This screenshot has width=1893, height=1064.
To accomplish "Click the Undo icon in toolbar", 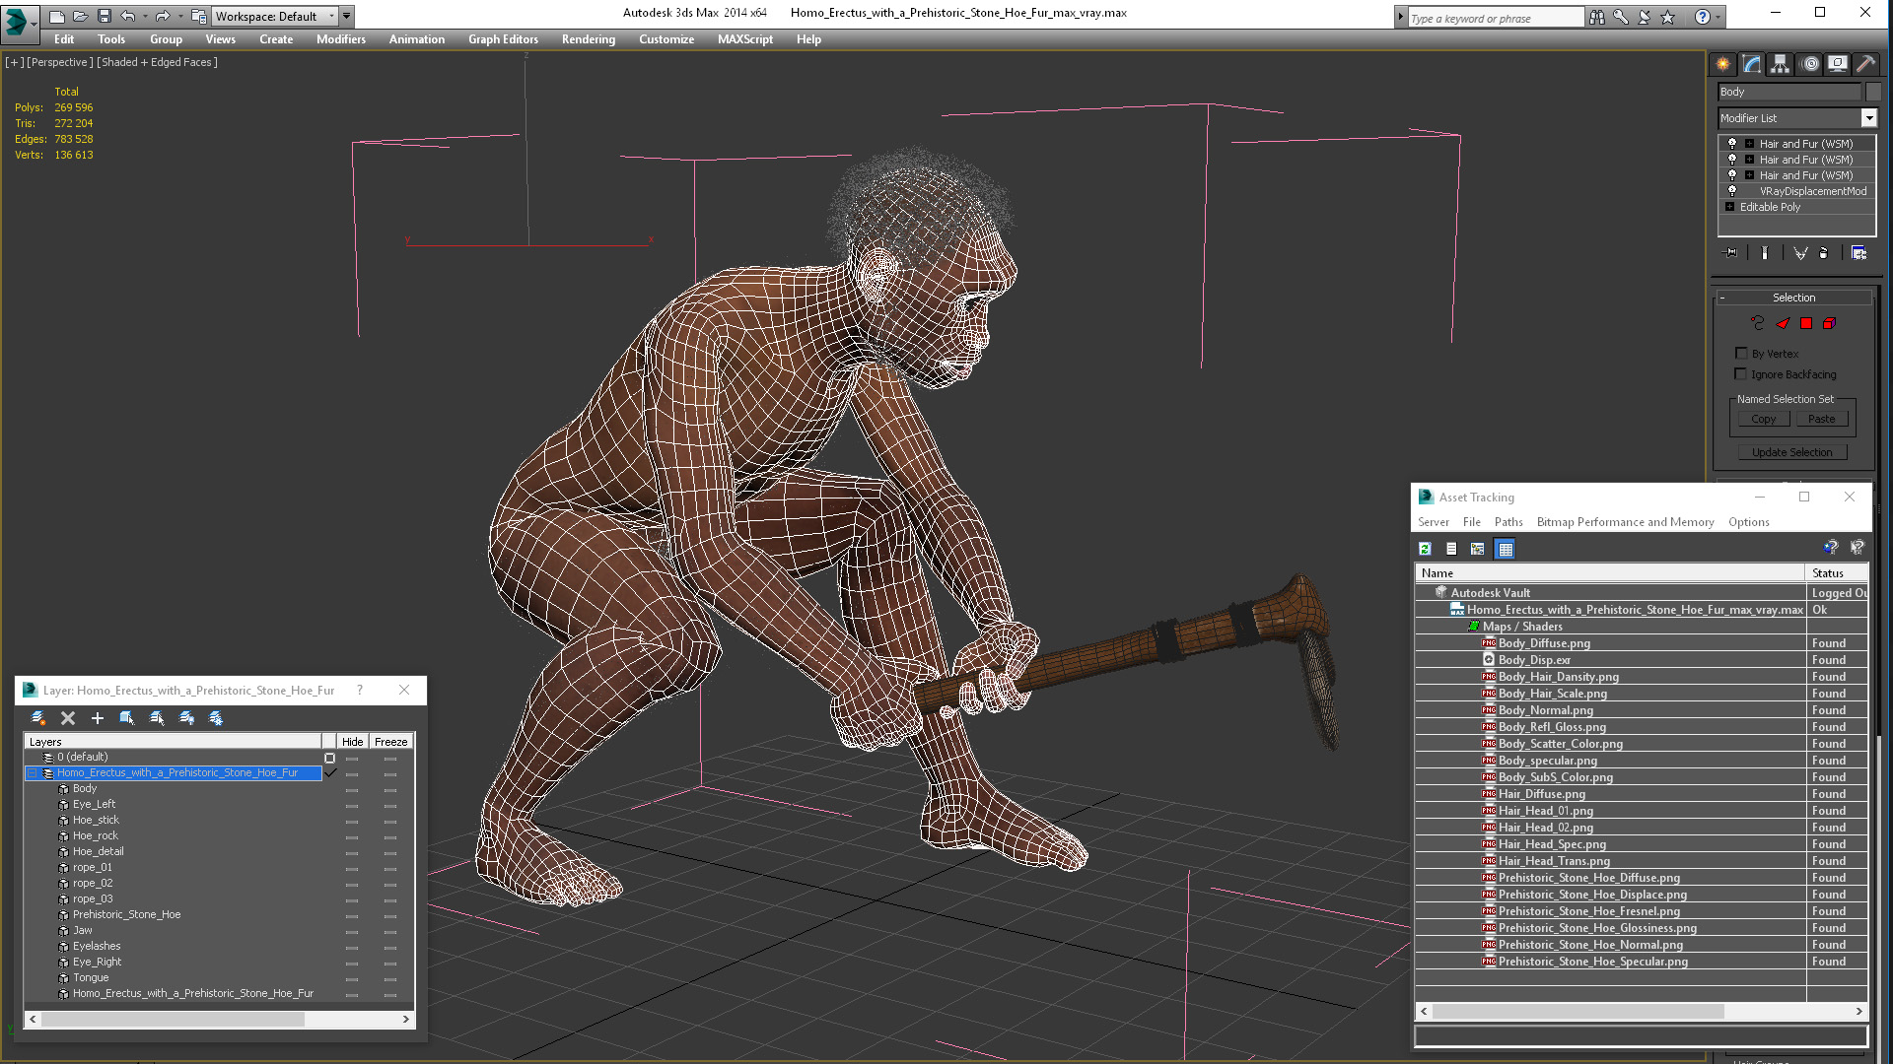I will click(130, 15).
